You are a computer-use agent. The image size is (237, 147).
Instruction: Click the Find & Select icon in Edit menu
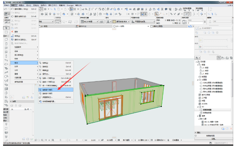point(12,39)
